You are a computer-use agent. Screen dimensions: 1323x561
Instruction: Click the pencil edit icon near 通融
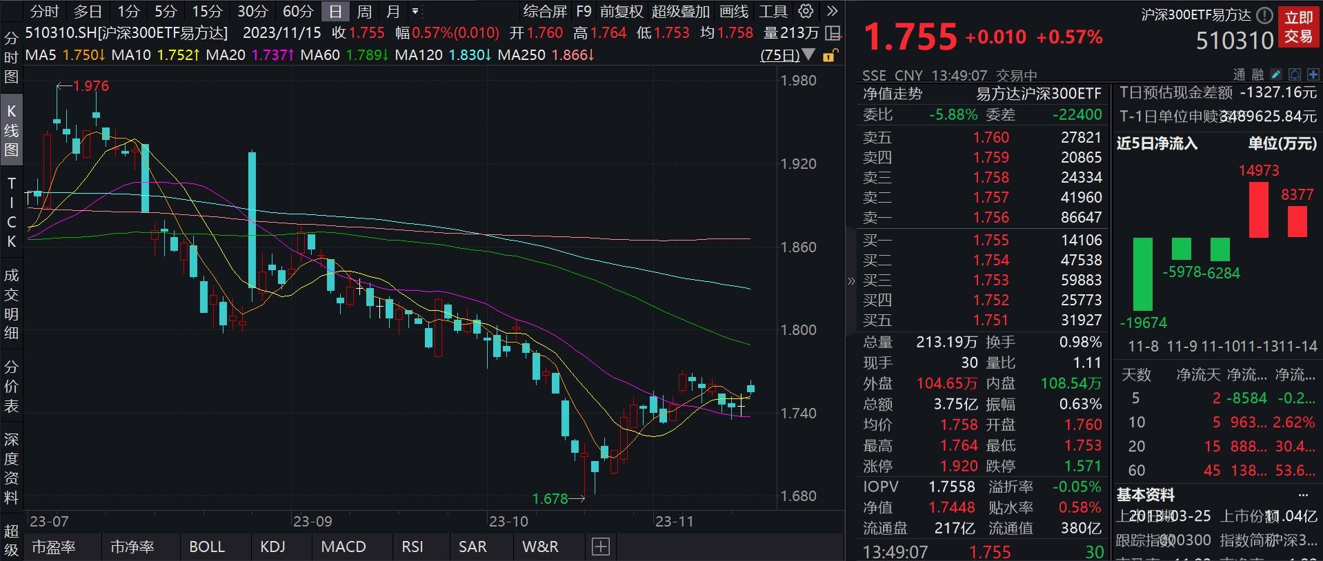[x=1276, y=74]
